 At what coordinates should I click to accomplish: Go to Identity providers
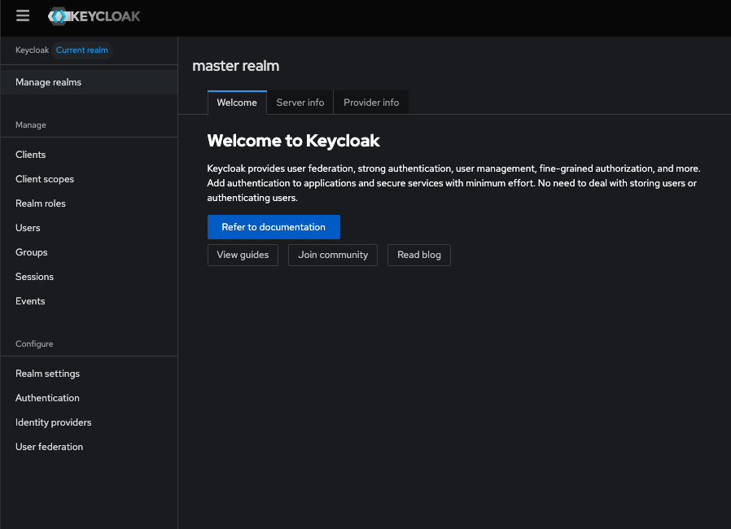click(53, 422)
